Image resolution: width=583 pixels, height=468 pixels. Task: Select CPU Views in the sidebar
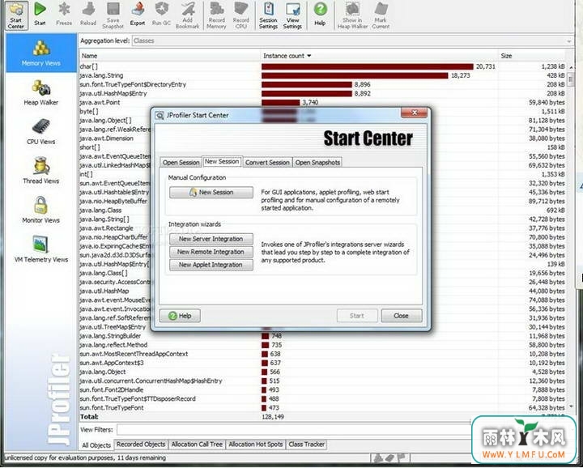coord(41,132)
